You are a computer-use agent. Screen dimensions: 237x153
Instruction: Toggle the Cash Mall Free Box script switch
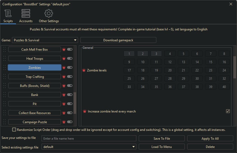click(70, 49)
